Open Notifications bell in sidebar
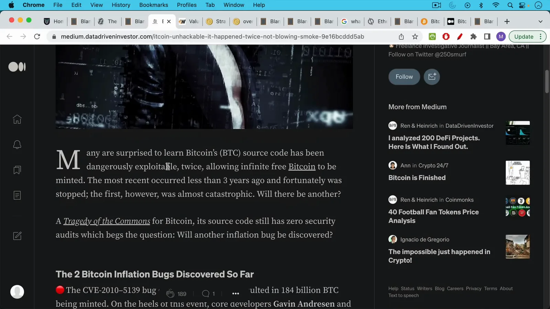550x309 pixels. coord(17,145)
